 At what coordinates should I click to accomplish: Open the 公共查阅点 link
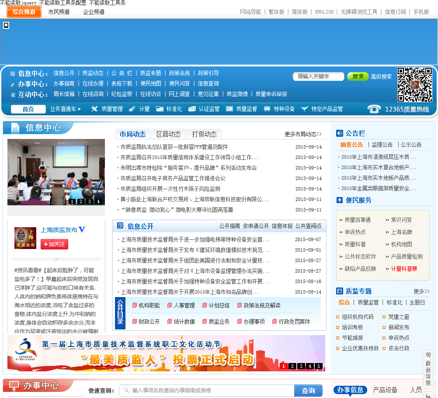308,226
